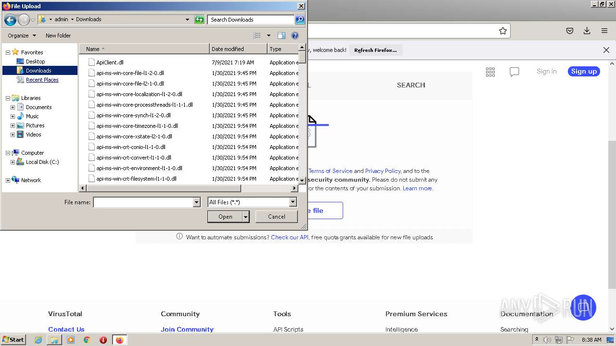Click the Open button

point(225,217)
